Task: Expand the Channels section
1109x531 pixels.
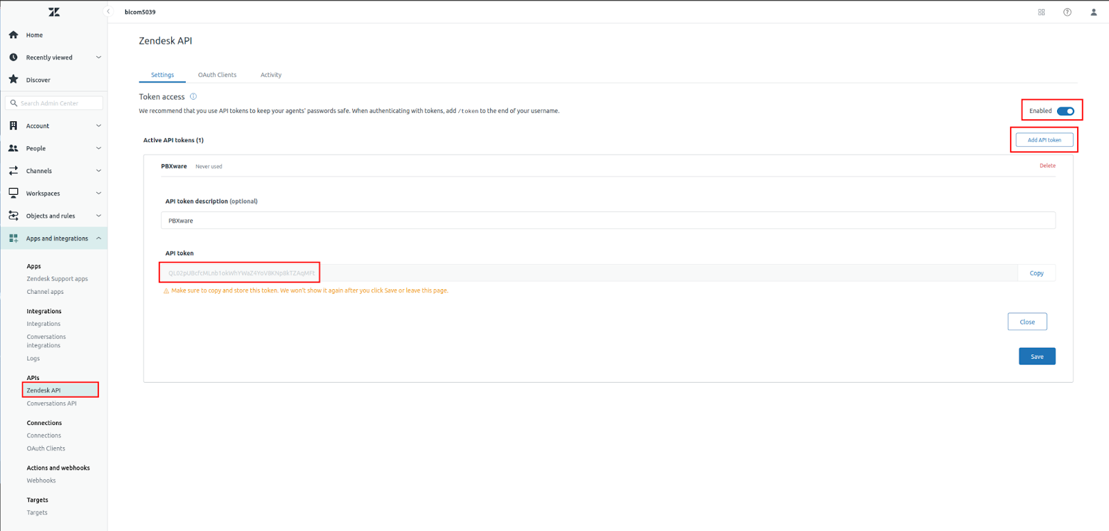Action: point(98,171)
